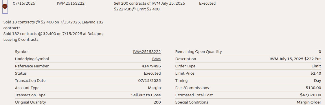Click the Account Type value Margin
This screenshot has height=105, width=325.
point(154,88)
